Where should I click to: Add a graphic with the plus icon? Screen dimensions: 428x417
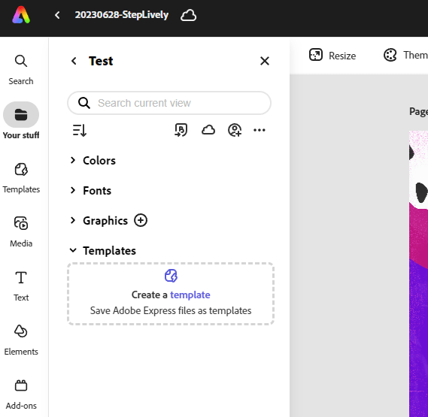pyautogui.click(x=141, y=220)
